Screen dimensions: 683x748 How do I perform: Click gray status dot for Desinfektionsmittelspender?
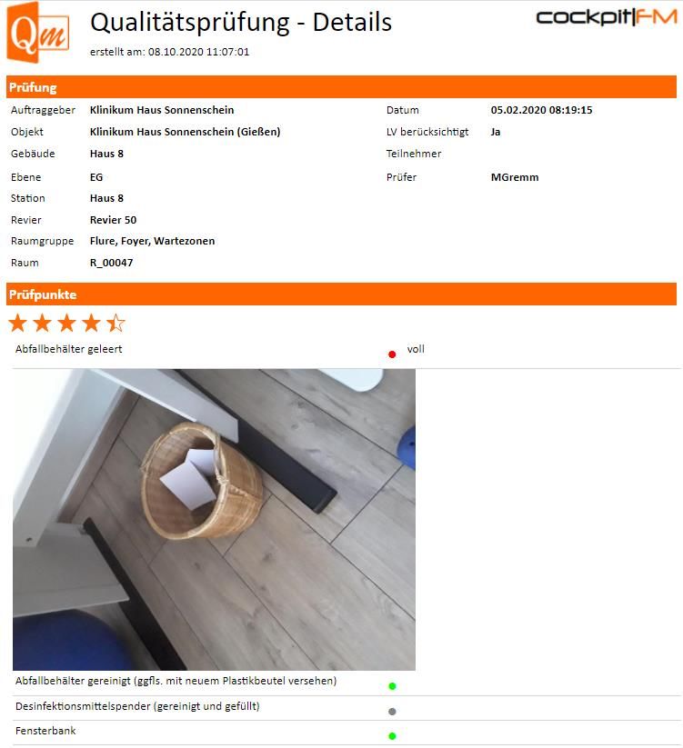[x=392, y=712]
